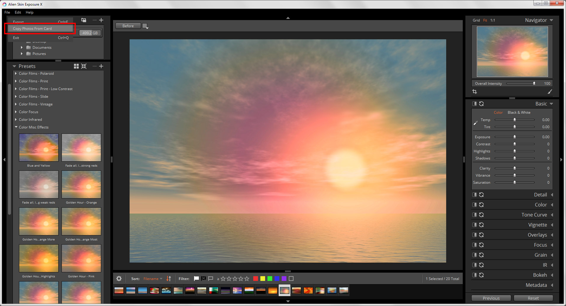
Task: Reset the Bokeh panel settings
Action: (481, 275)
